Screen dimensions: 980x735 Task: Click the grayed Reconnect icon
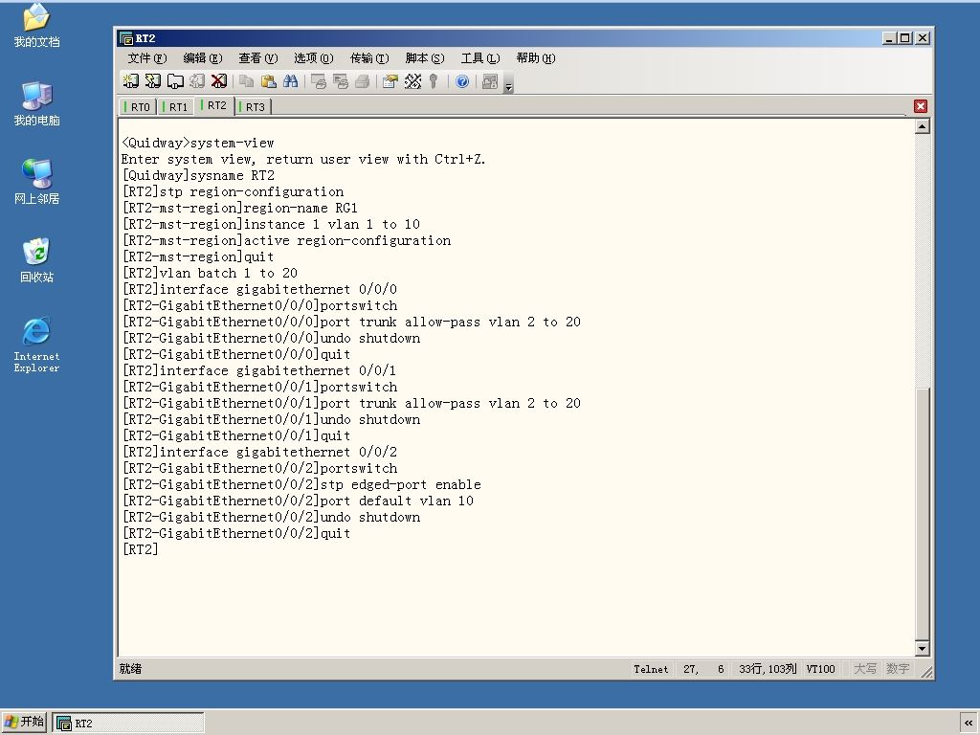point(197,81)
